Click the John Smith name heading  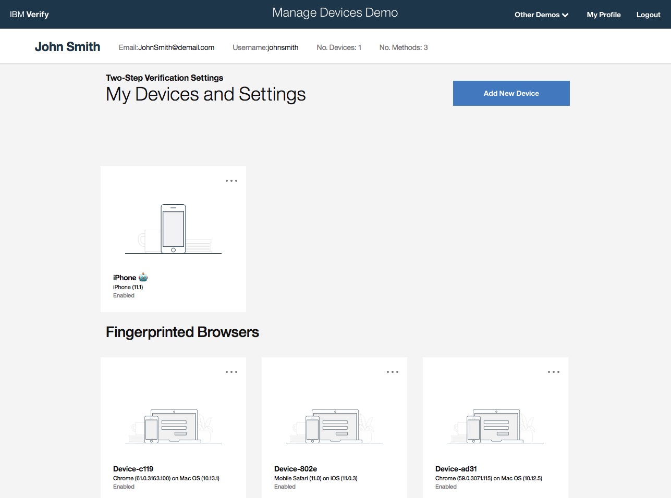[x=68, y=46]
